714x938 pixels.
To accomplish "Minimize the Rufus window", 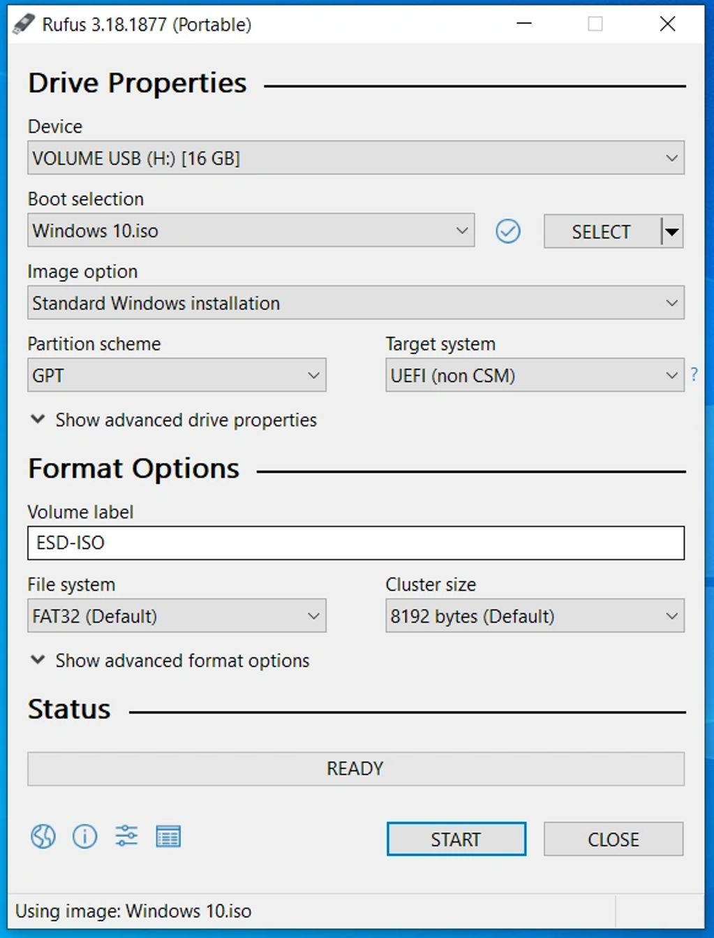I will (x=524, y=24).
